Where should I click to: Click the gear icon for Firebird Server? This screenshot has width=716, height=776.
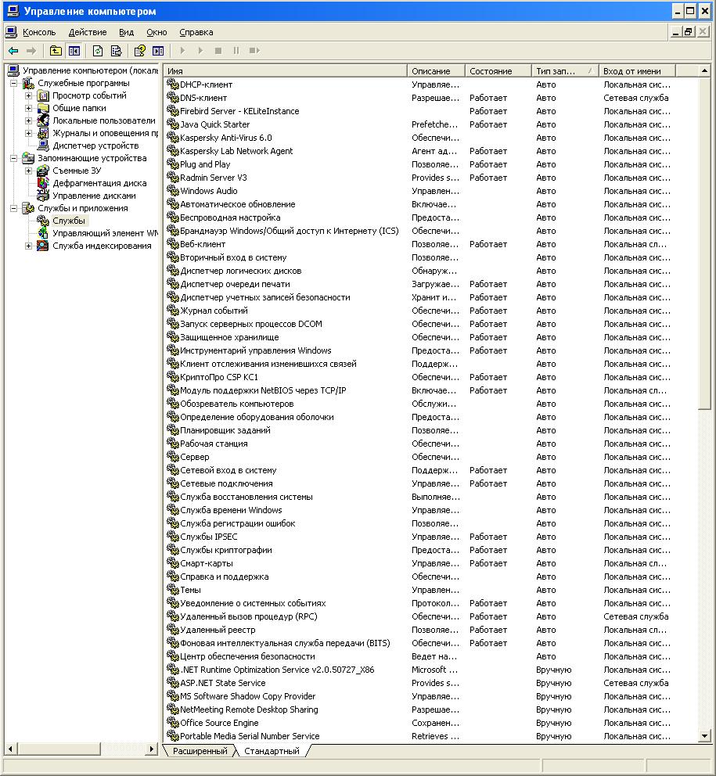tap(173, 111)
